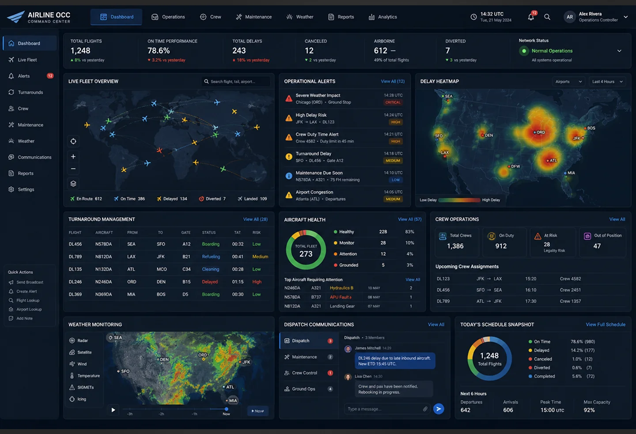Viewport: 636px width, 434px height.
Task: Click the attachment paperclip icon
Action: (x=425, y=409)
